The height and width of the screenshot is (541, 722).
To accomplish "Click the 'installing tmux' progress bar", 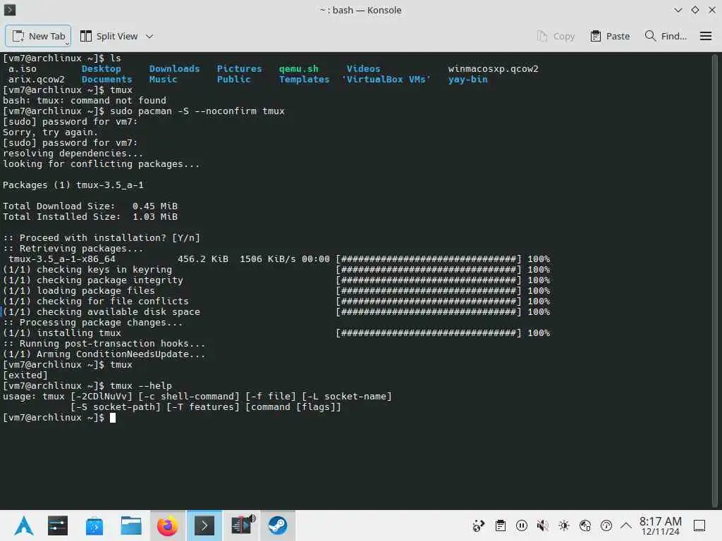I will pyautogui.click(x=429, y=332).
